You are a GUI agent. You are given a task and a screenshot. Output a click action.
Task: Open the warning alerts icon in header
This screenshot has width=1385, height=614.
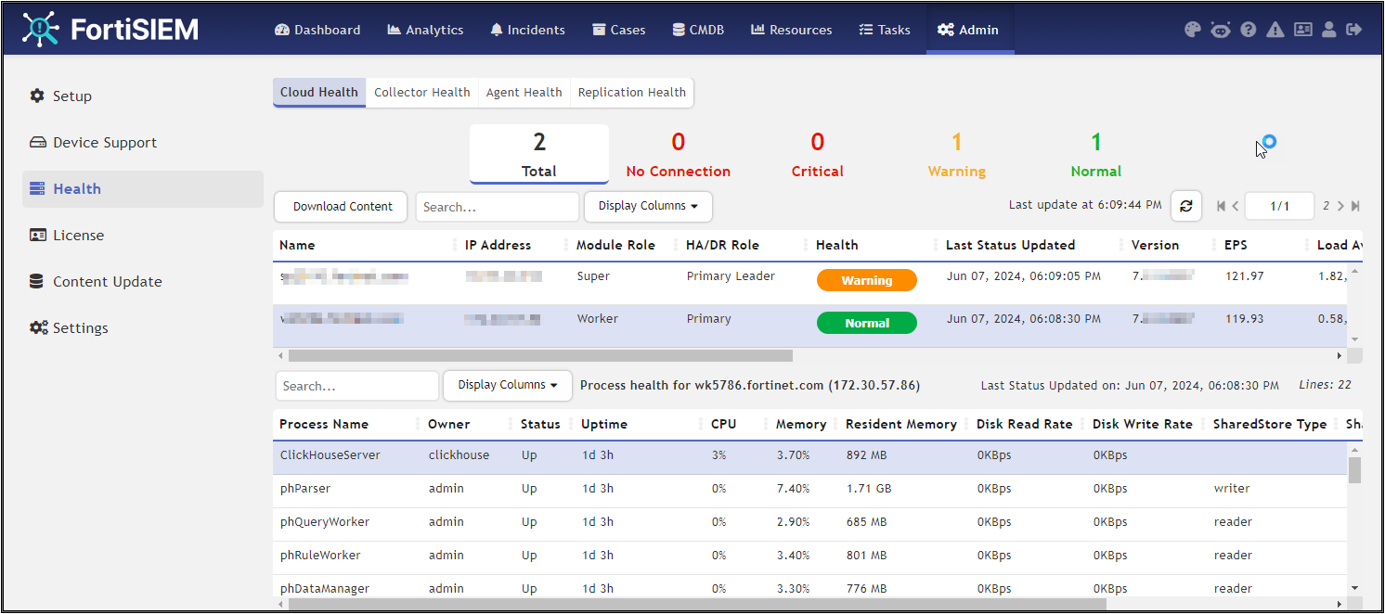tap(1275, 29)
